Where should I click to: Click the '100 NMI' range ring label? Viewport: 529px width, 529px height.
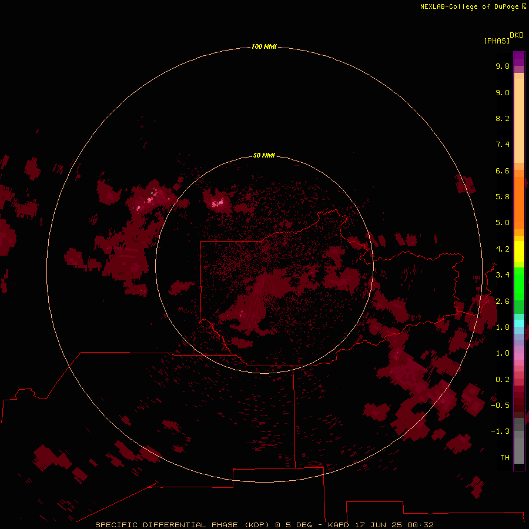coord(264,46)
